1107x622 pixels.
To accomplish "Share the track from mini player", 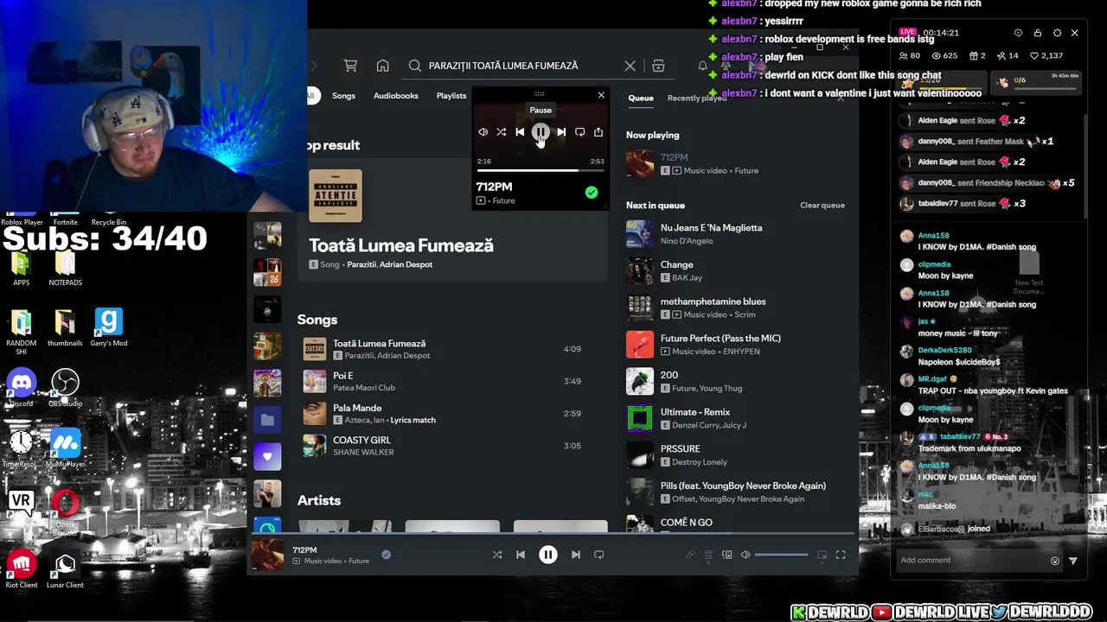I will click(598, 132).
